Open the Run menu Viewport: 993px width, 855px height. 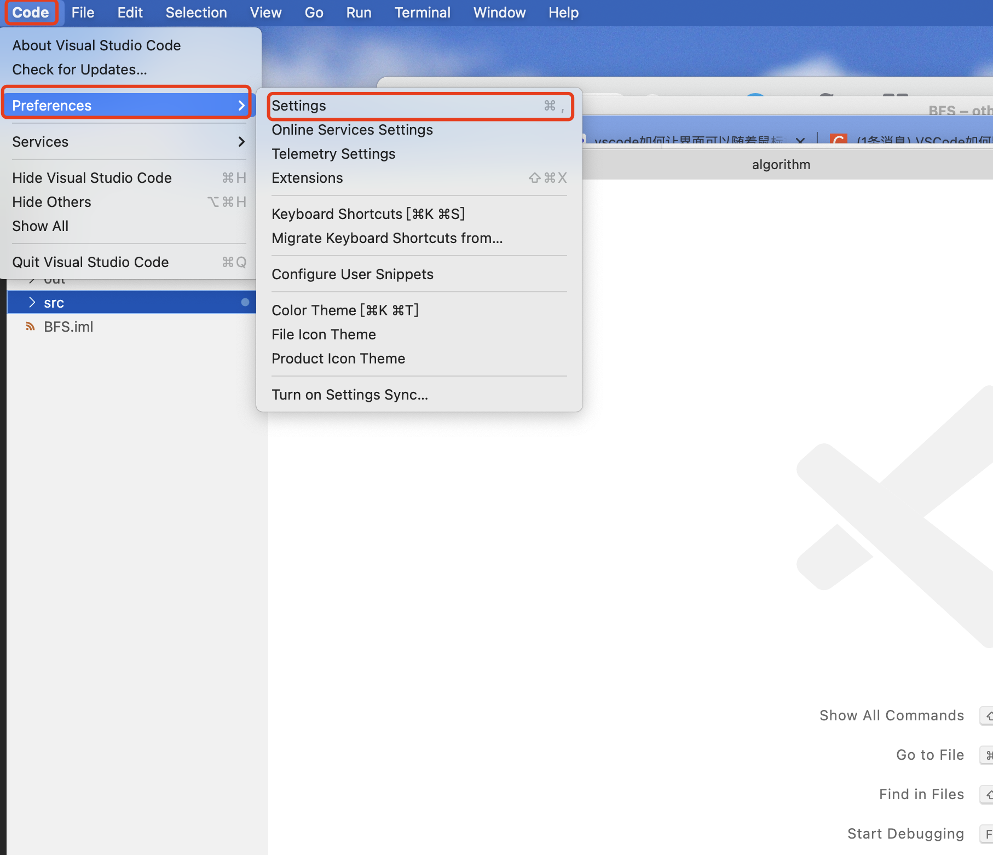(359, 12)
